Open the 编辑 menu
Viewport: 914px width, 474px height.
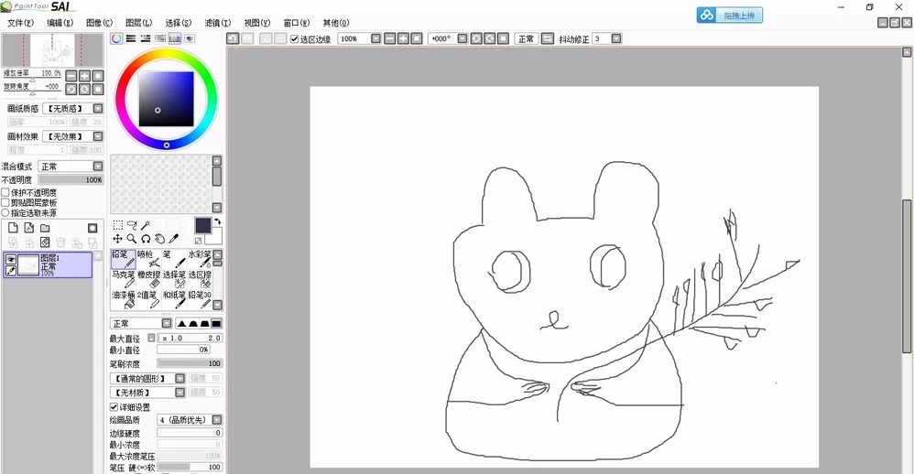(60, 23)
